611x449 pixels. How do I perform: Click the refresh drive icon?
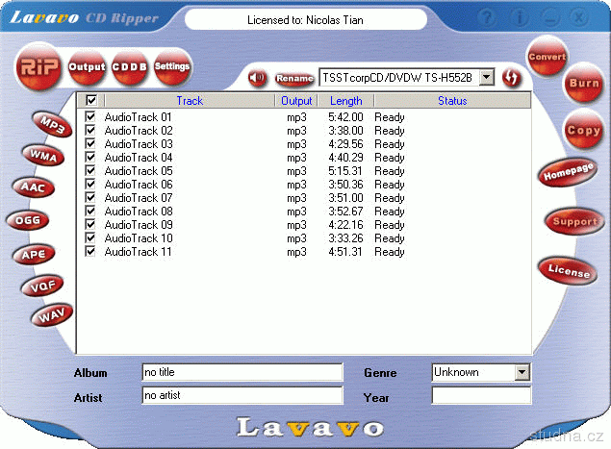[x=511, y=78]
